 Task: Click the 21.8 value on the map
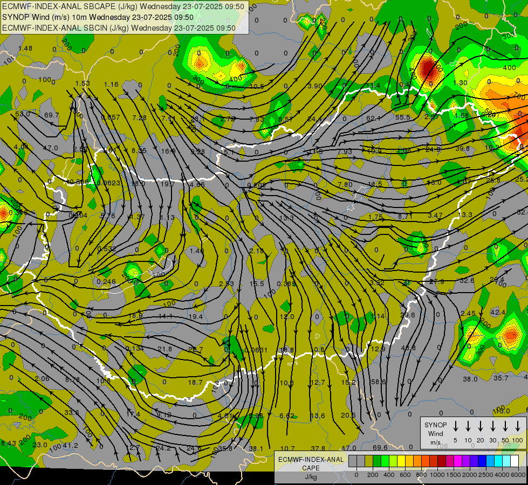[x=165, y=349]
